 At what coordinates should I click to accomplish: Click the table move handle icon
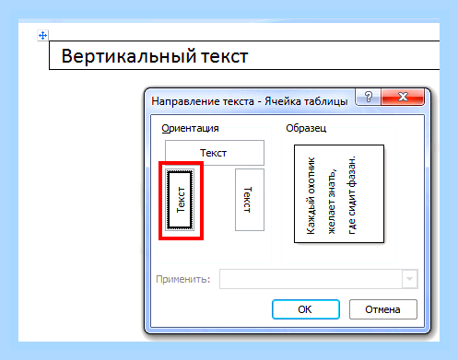click(x=42, y=36)
